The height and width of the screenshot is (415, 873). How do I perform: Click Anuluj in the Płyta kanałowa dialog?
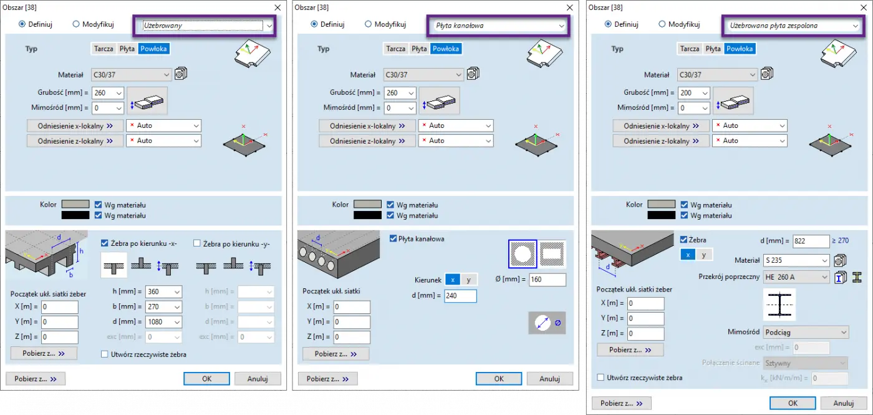(x=549, y=379)
